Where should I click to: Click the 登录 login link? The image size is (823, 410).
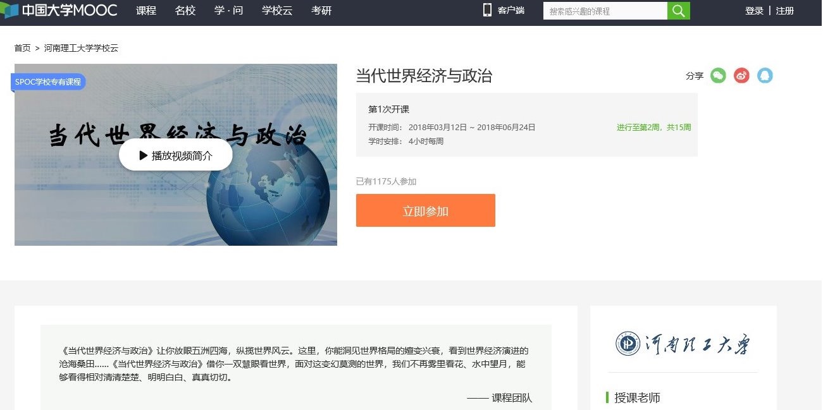coord(754,11)
